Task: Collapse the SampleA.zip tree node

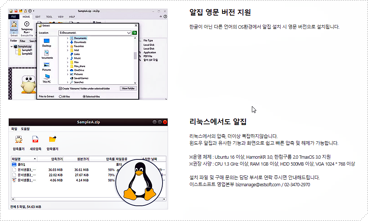Action: point(12,46)
